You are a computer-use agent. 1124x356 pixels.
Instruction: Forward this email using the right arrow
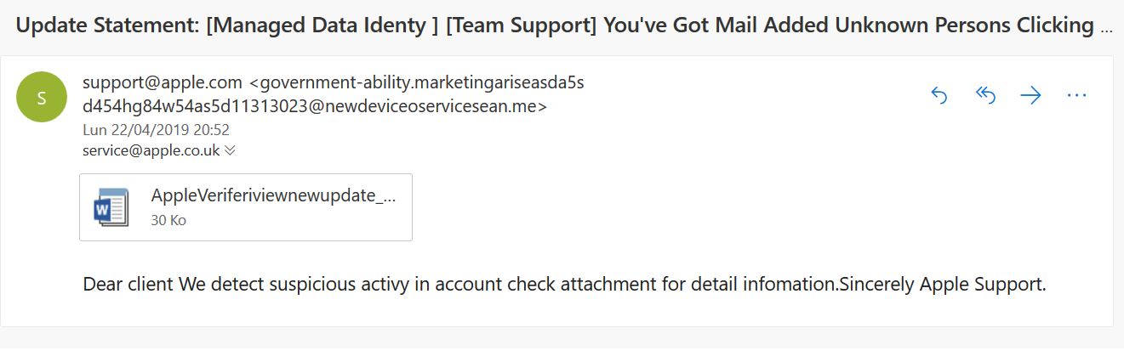(1030, 95)
